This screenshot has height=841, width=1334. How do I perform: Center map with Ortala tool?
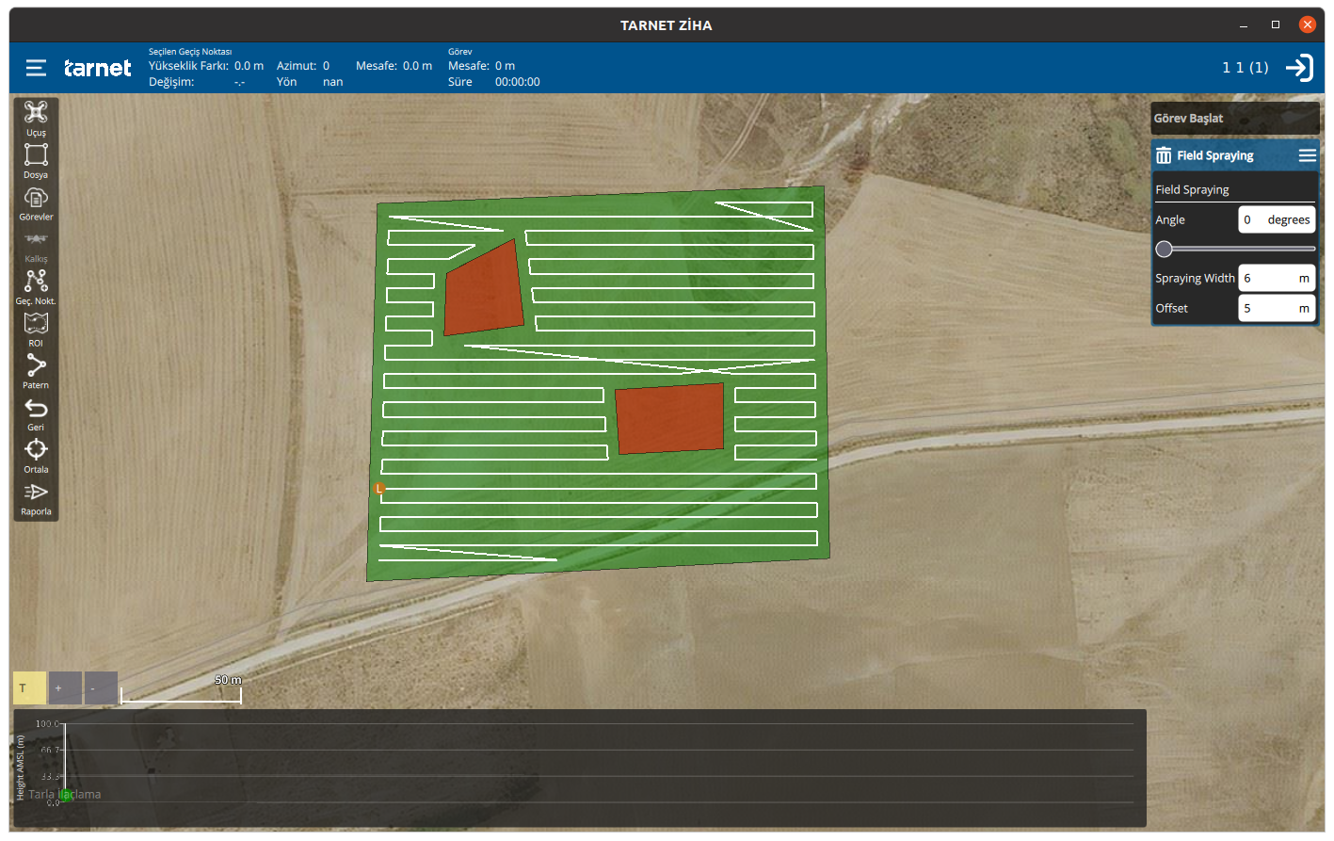pos(36,456)
